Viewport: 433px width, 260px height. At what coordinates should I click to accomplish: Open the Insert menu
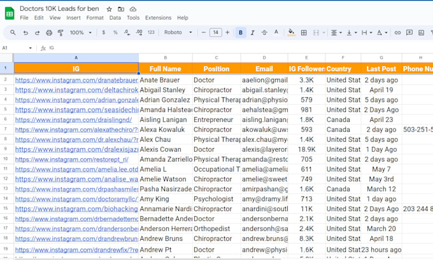tap(73, 18)
